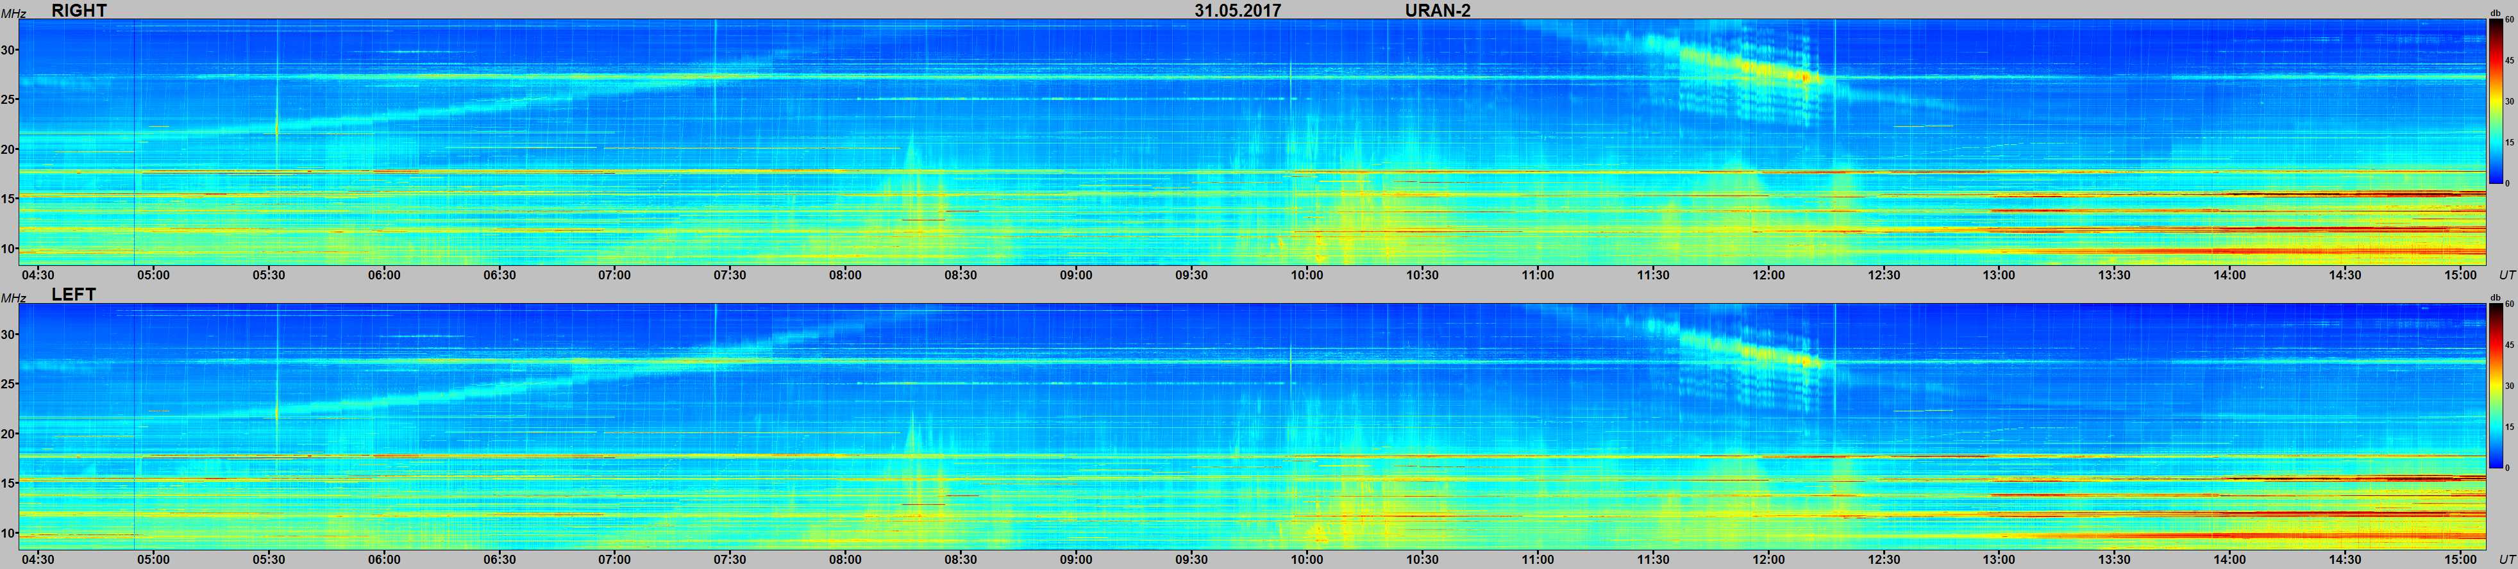Click the LEFT polarization panel label

[73, 295]
